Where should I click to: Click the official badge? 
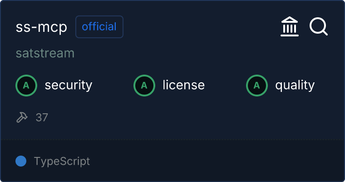click(x=99, y=27)
